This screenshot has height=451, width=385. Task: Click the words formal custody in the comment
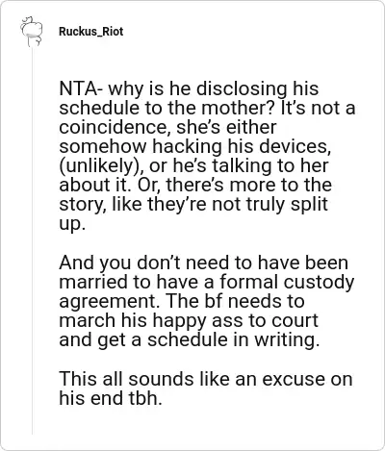click(287, 282)
